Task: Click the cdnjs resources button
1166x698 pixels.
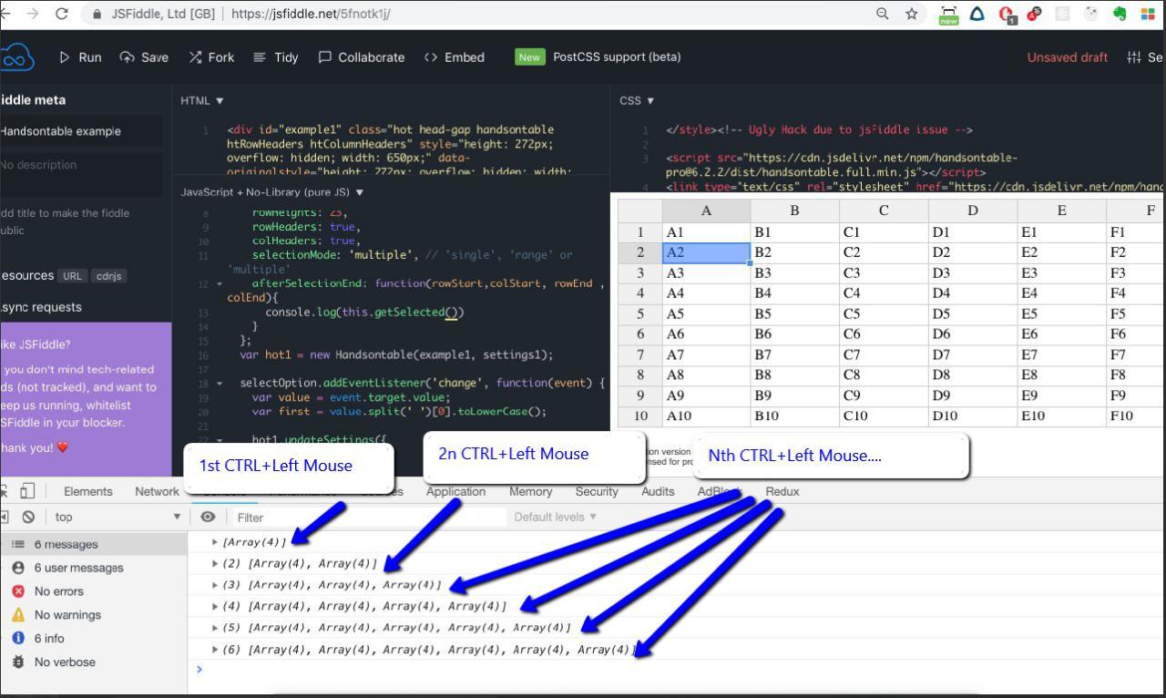Action: coord(108,276)
